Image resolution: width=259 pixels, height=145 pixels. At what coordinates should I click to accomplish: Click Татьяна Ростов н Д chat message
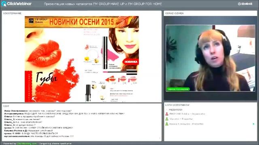click(28, 130)
